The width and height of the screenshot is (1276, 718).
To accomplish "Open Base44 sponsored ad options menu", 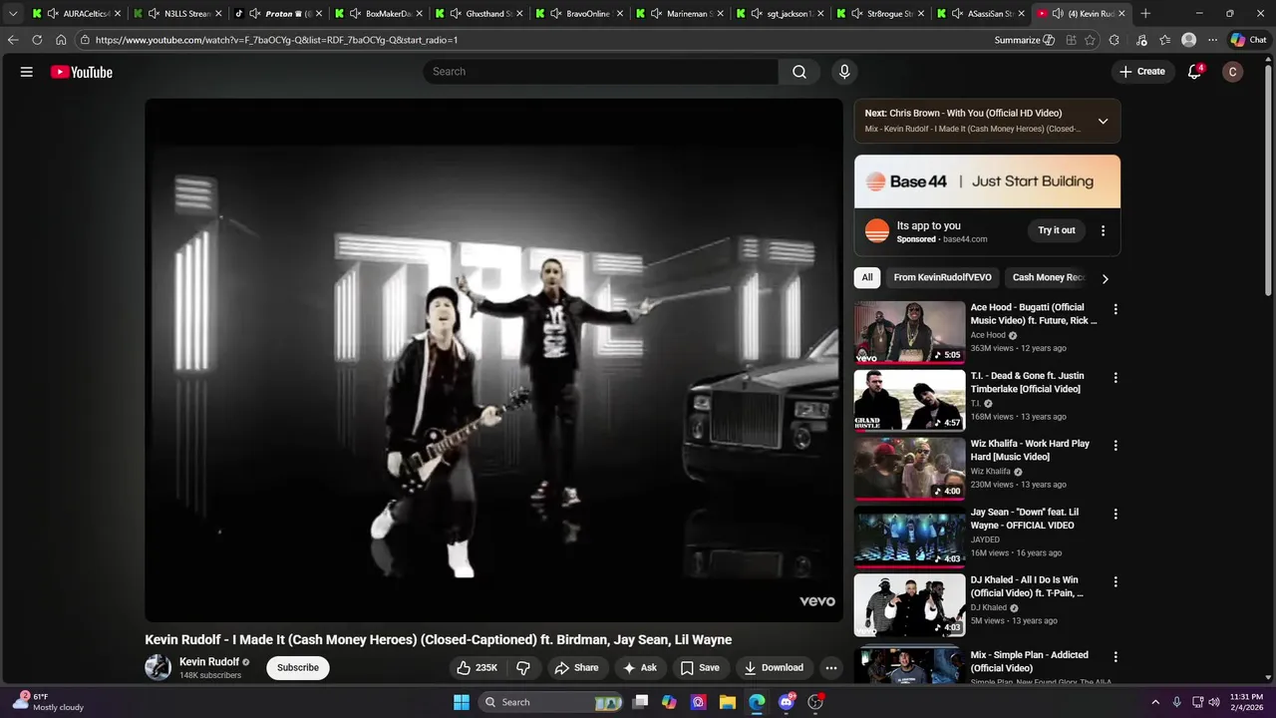I will click(x=1103, y=230).
